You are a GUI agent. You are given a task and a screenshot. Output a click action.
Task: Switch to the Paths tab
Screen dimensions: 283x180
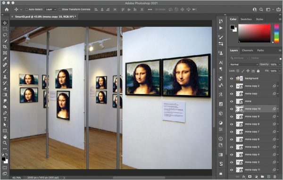260,50
